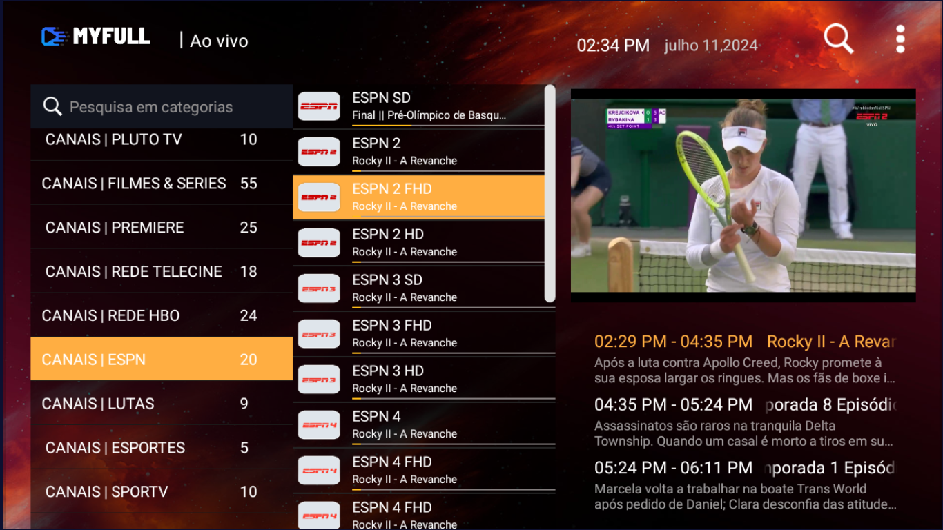Screen dimensions: 943x530
Task: Select the 05:24 PM - 06:11 PM program entry
Action: pos(745,468)
